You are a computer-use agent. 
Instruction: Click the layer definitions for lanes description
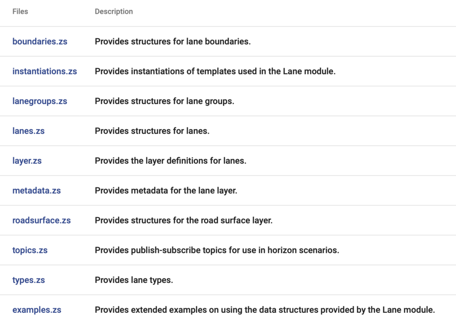click(171, 161)
